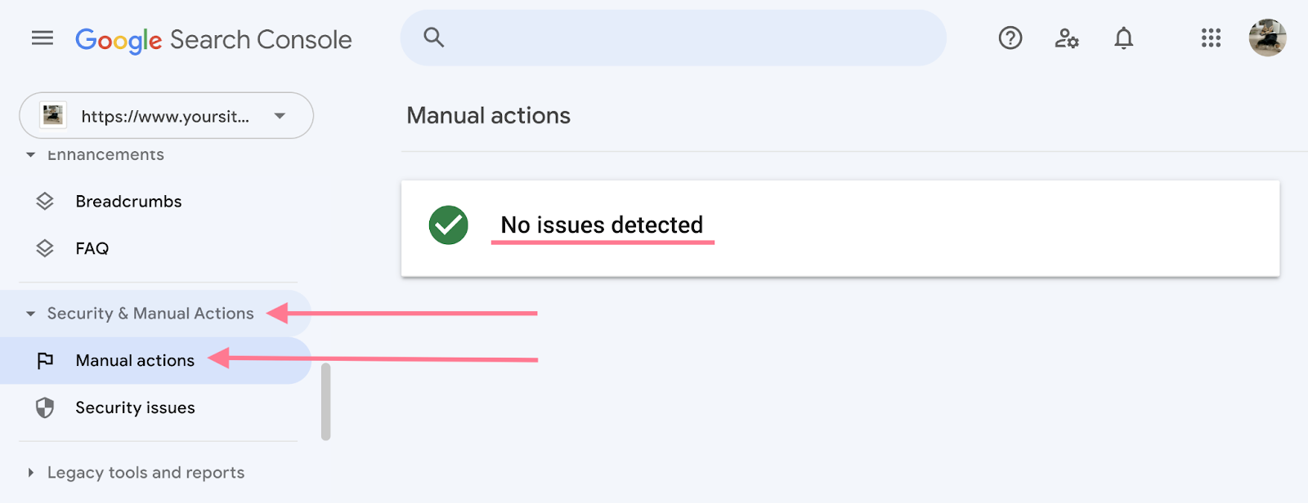Click the user settings/permissions icon
Viewport: 1308px width, 503px height.
click(1067, 38)
